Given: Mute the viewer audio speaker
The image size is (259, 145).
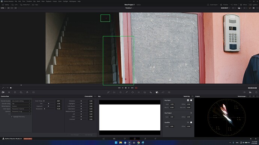Looking at the screenshot, I should [x=11, y=88].
